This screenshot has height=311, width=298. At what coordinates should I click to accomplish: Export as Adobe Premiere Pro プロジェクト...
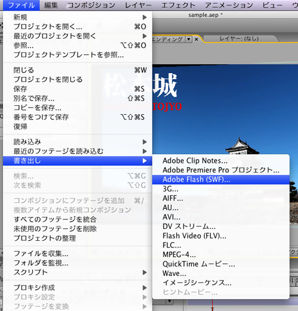point(221,170)
